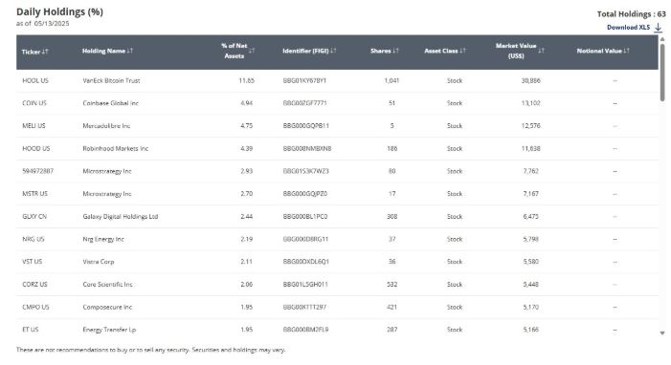671x365 pixels.
Task: Click the holdings table scrollbar thumb
Action: point(662,72)
